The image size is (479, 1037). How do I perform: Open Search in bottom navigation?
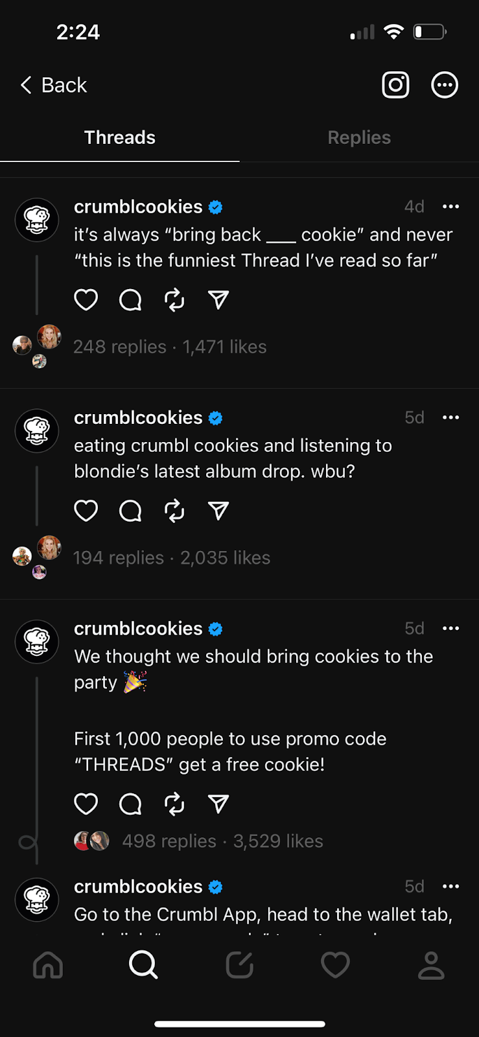click(143, 965)
